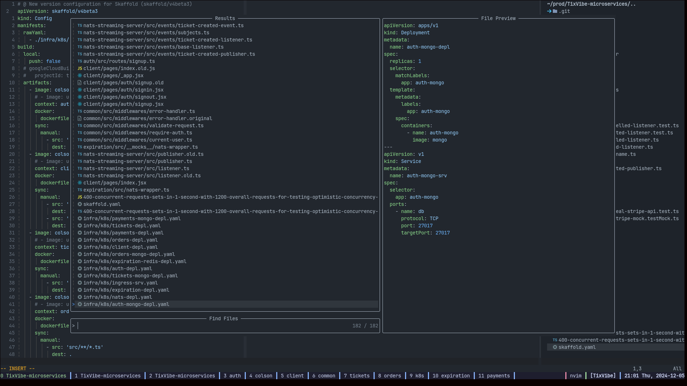Click the React icon beside client/pages/index.jsx
Viewport: 687px width, 386px height.
[80, 183]
